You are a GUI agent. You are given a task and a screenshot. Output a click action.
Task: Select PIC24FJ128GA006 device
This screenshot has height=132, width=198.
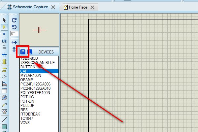click(39, 84)
